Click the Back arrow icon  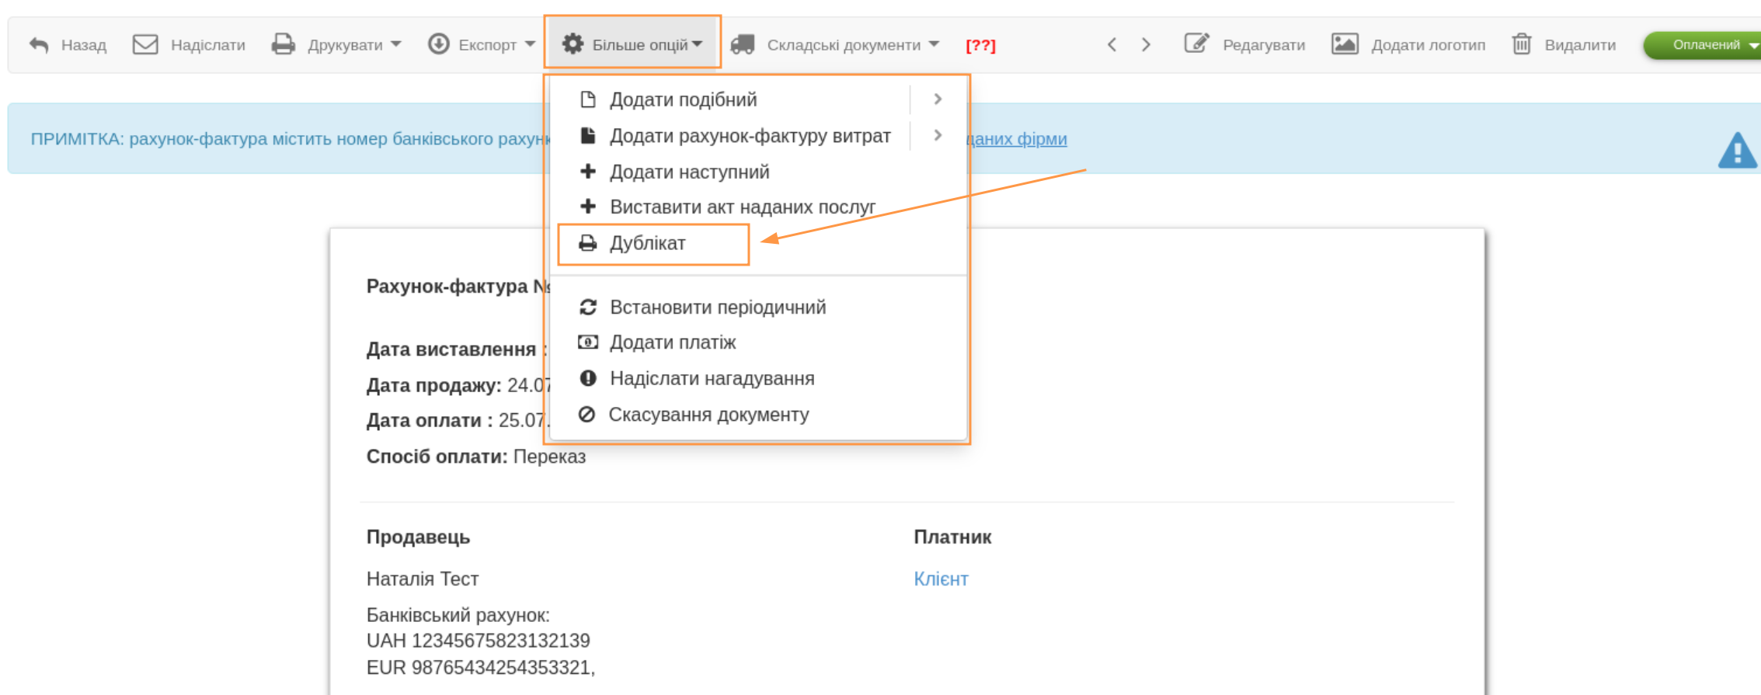pos(39,45)
